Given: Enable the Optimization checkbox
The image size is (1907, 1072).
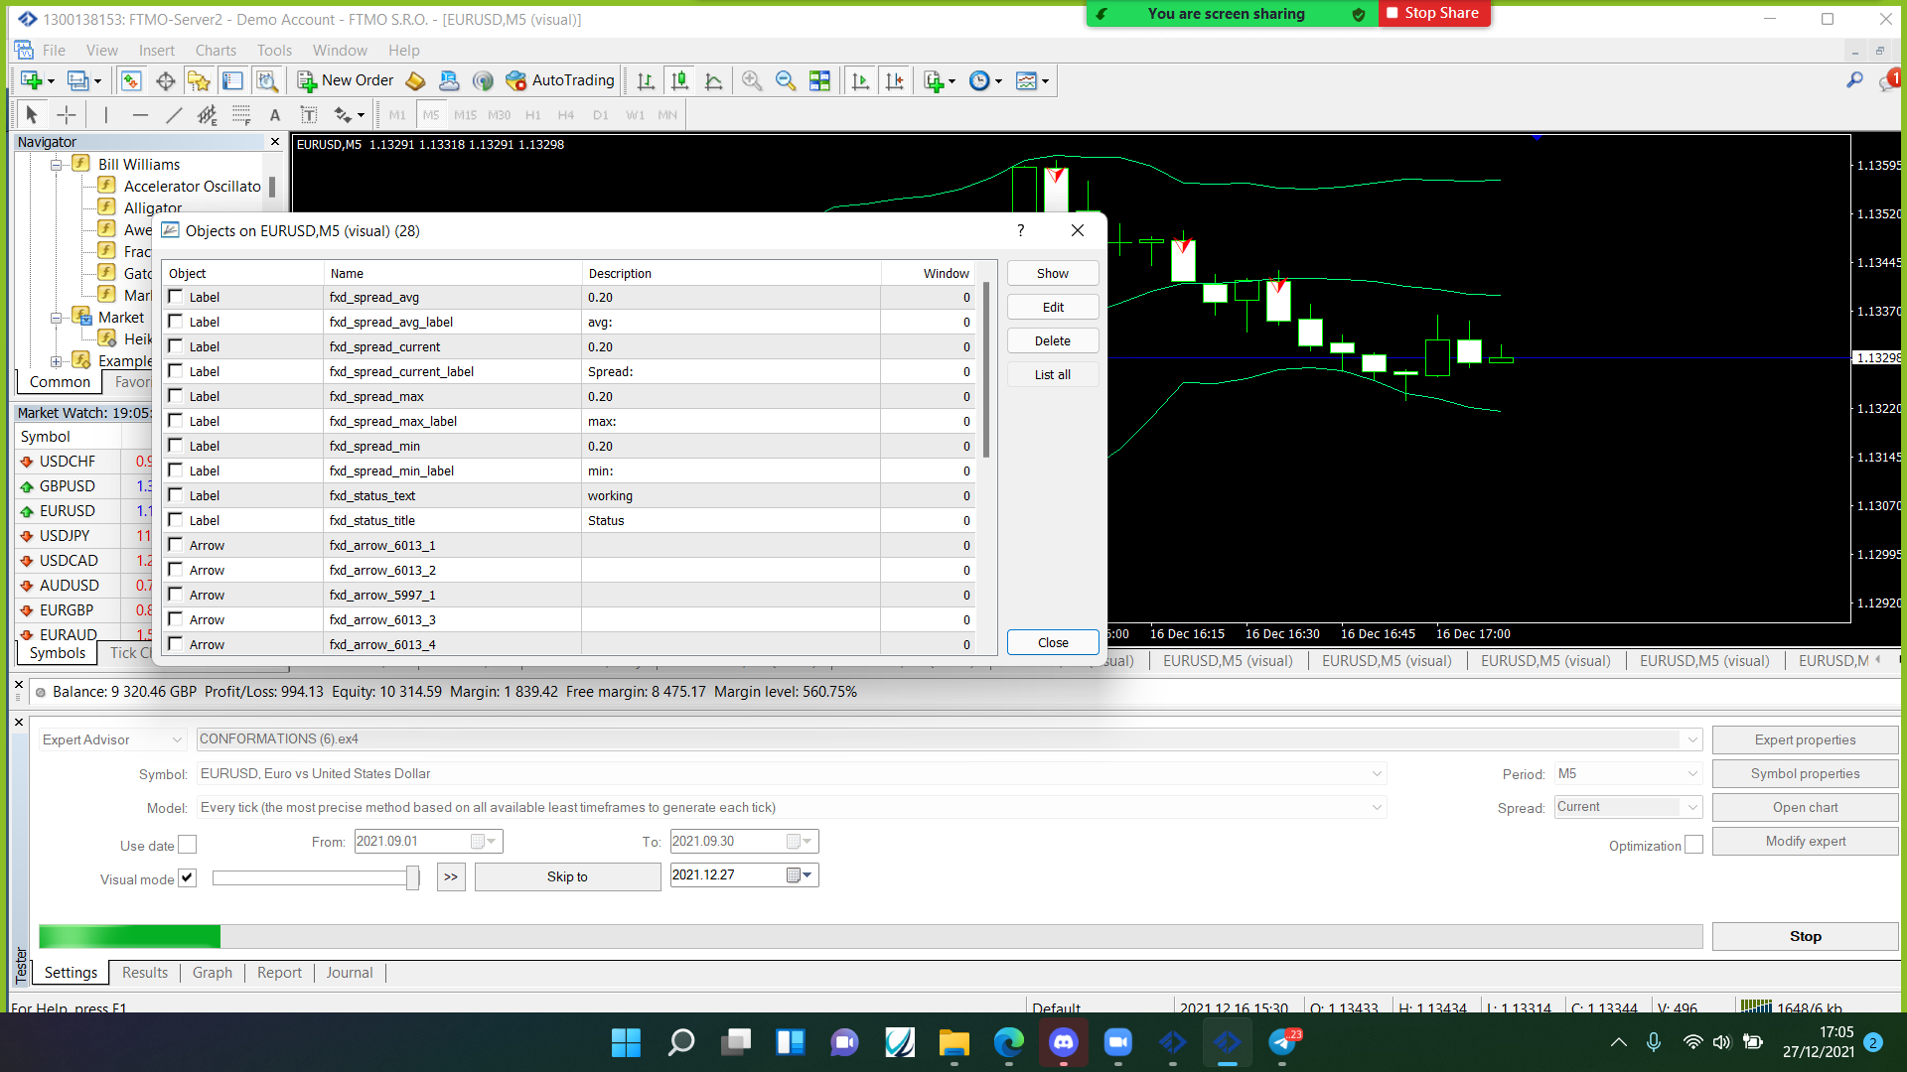Looking at the screenshot, I should tap(1694, 845).
